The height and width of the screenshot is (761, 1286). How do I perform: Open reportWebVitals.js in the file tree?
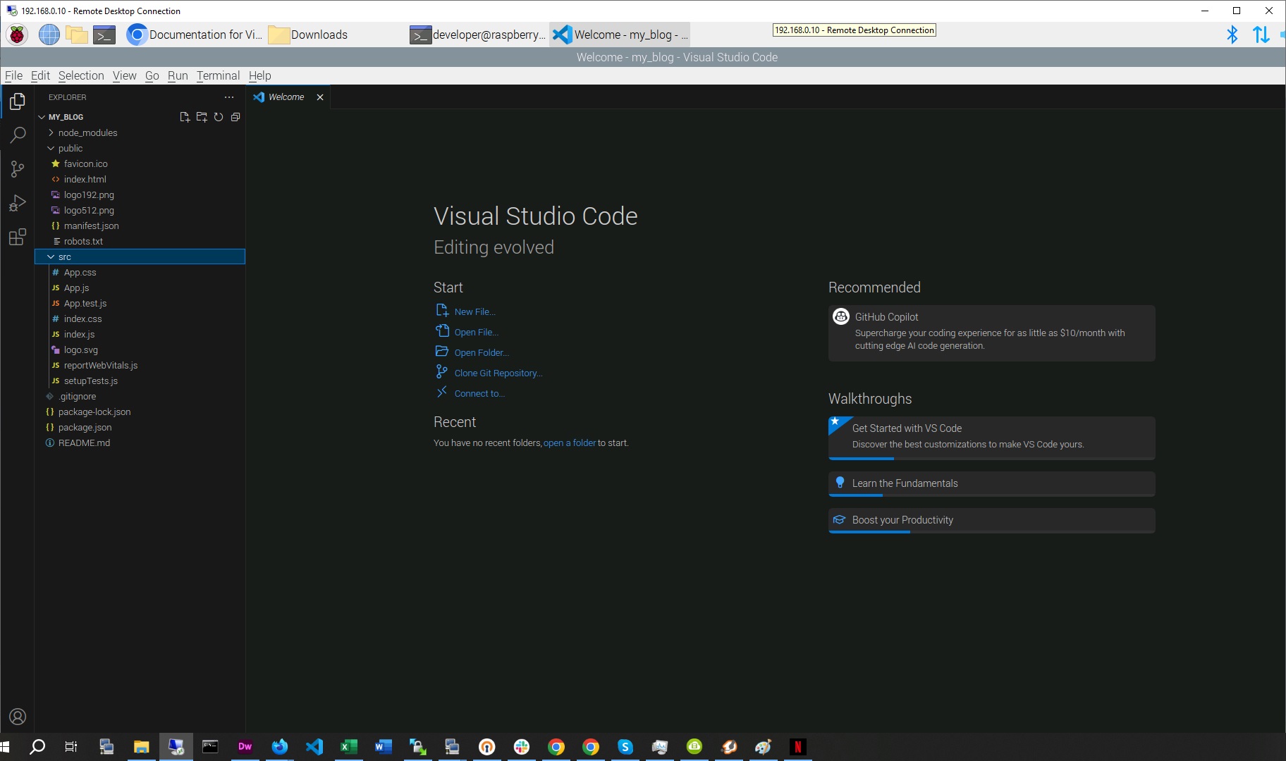(140, 365)
